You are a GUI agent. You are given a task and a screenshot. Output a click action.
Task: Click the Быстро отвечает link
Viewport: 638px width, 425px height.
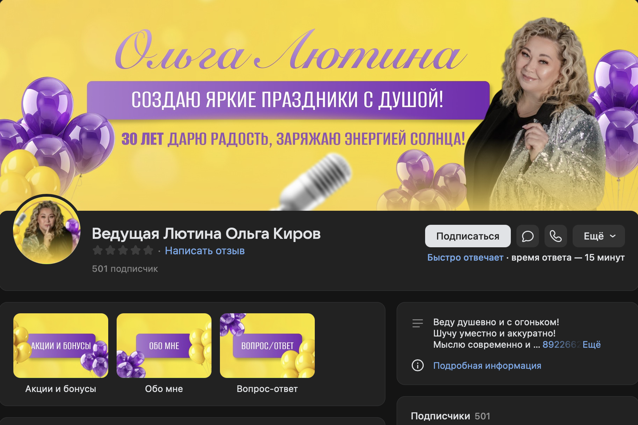click(x=465, y=257)
